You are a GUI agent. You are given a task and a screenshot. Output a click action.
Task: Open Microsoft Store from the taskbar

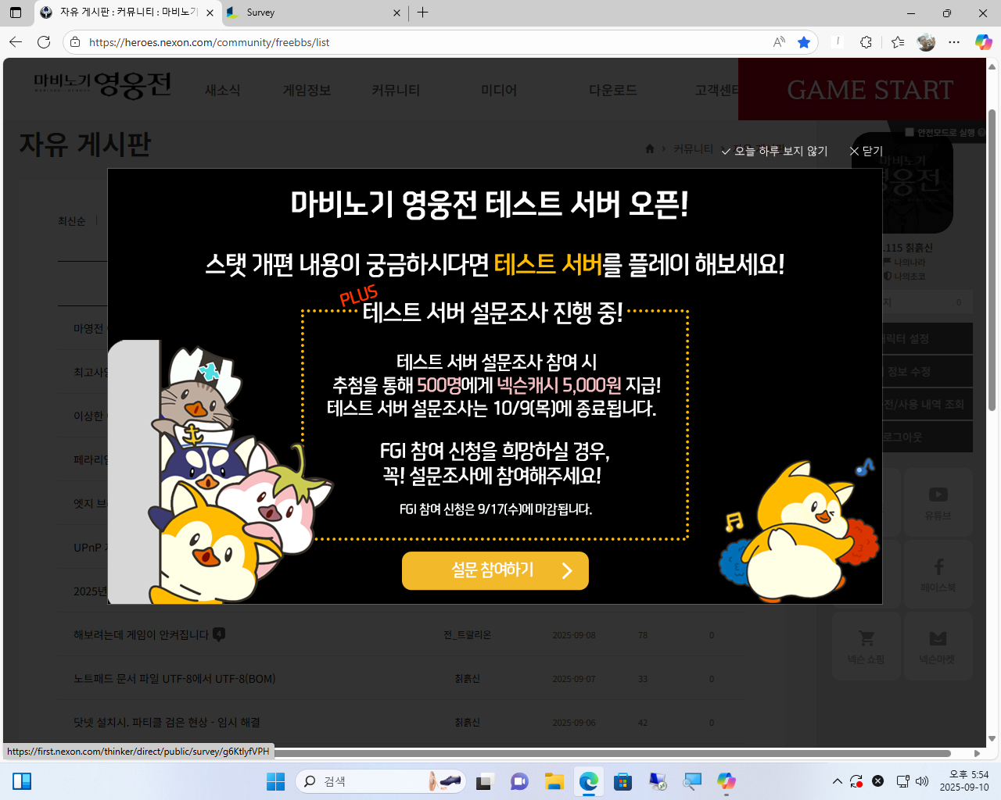pos(622,781)
